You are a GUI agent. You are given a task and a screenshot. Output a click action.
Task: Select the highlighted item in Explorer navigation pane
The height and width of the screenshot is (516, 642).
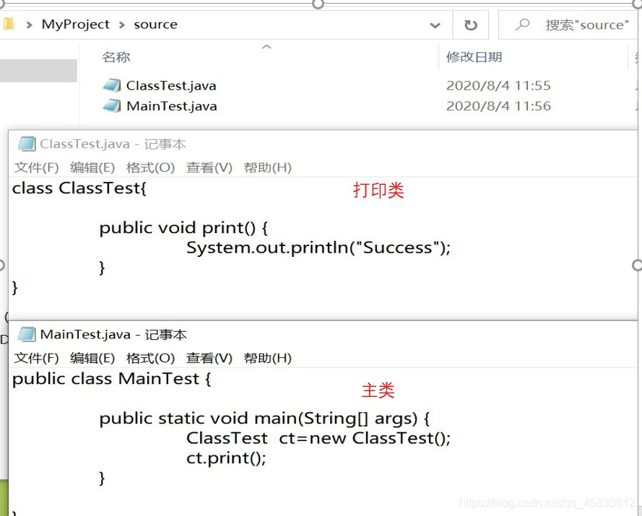(38, 71)
